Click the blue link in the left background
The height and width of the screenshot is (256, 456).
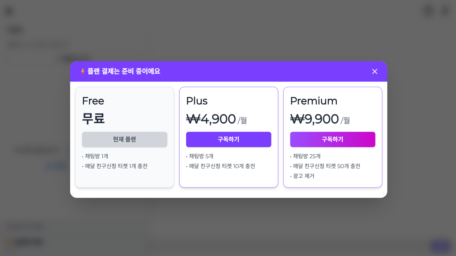(56, 166)
